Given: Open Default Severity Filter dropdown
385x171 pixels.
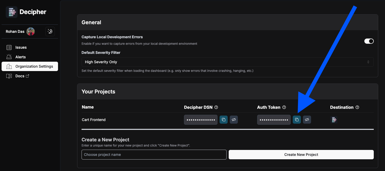Looking at the screenshot, I should coord(227,62).
